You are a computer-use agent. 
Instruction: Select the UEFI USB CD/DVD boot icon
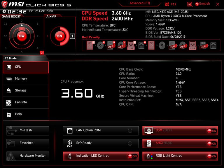click(x=121, y=45)
